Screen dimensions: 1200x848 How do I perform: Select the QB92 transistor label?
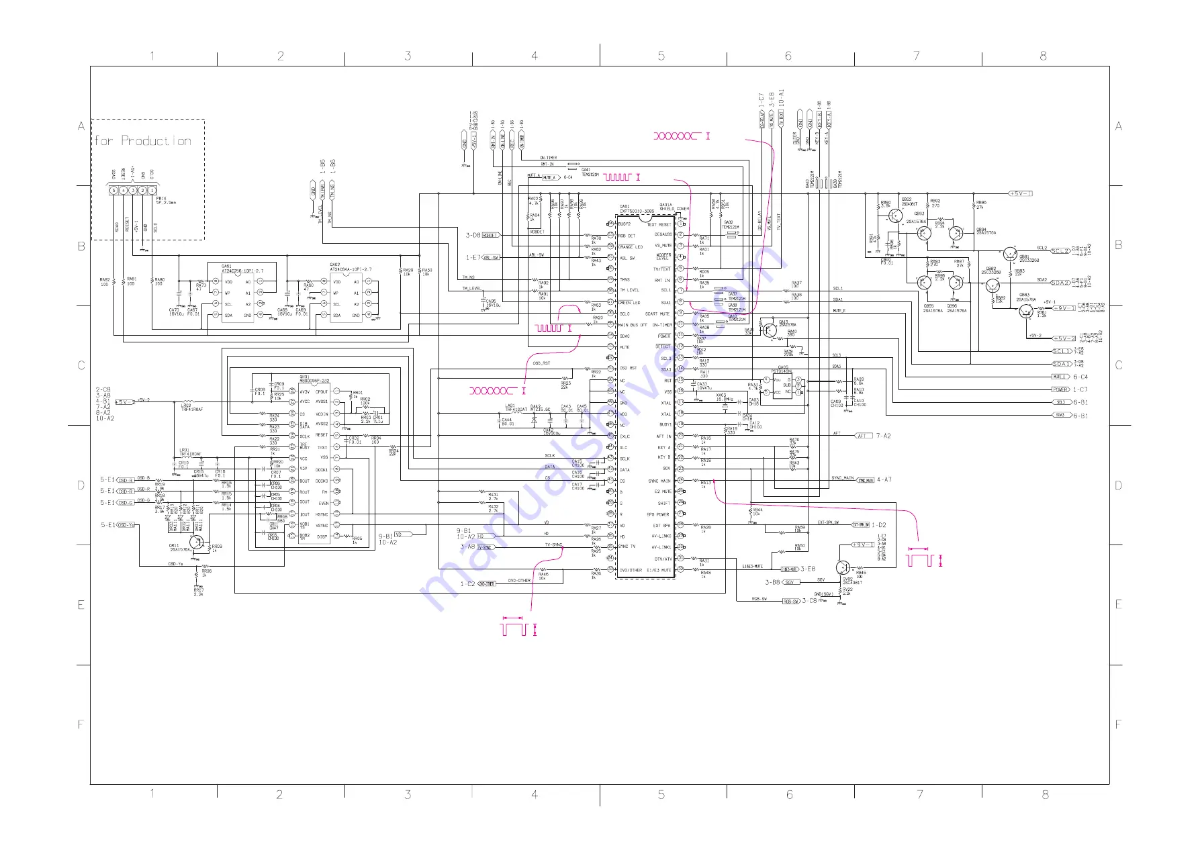[909, 201]
